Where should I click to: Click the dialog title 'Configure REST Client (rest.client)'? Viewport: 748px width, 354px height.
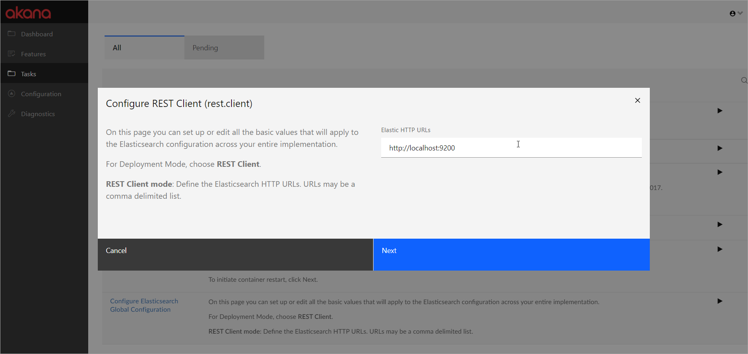coord(179,104)
